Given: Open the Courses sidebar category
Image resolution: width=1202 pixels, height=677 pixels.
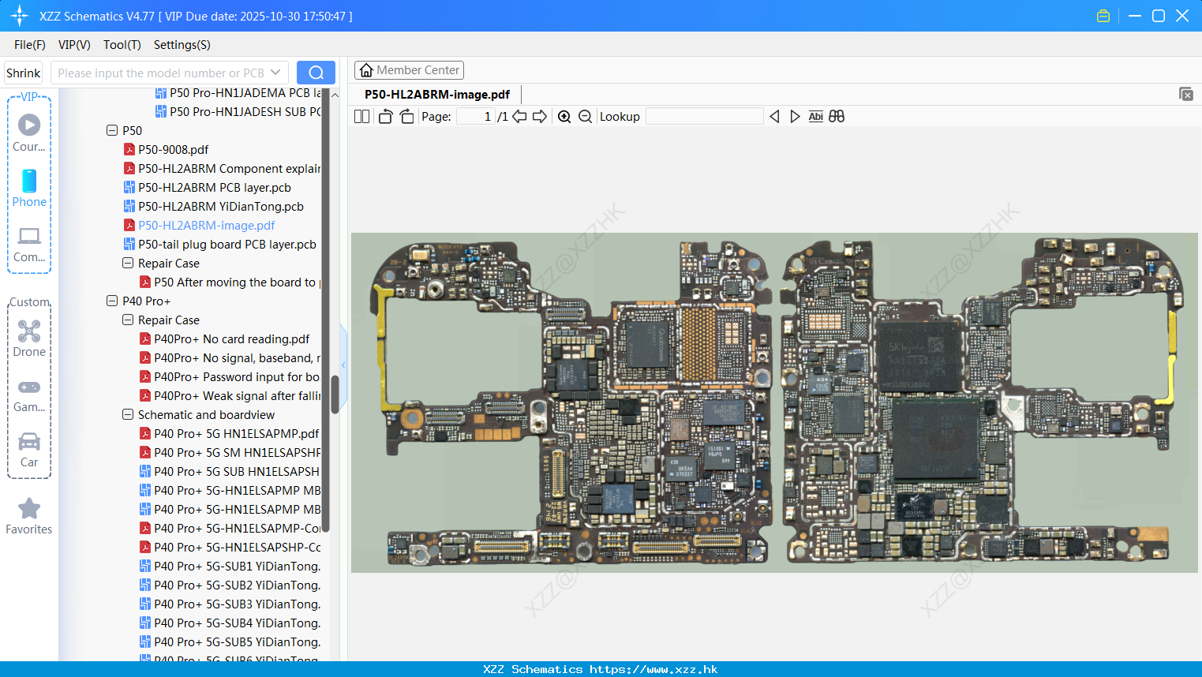Looking at the screenshot, I should [x=29, y=133].
